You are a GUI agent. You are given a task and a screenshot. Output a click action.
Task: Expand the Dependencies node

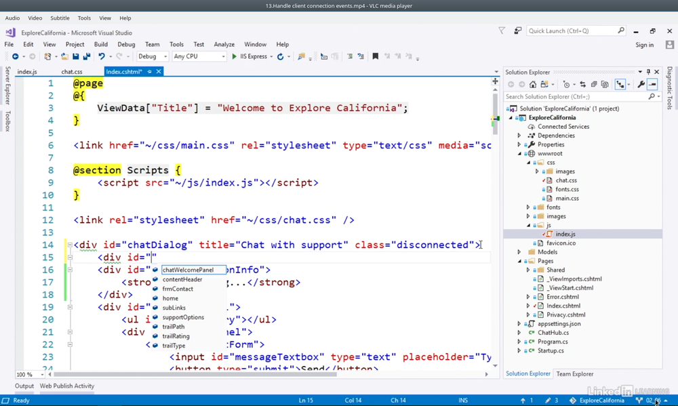519,136
